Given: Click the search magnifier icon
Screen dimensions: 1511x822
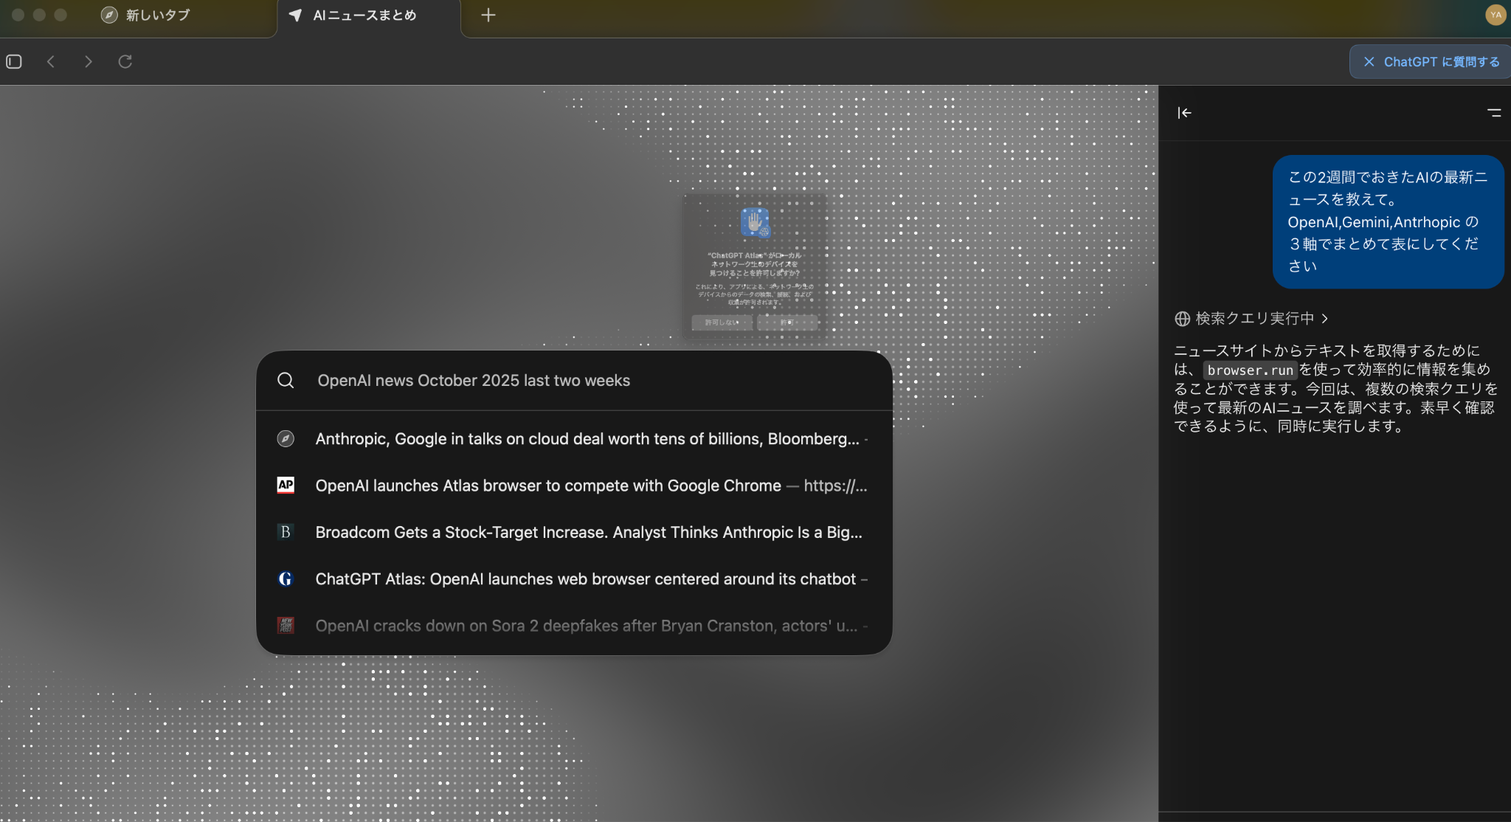Looking at the screenshot, I should point(286,380).
